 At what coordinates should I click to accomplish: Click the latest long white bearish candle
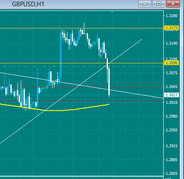tap(109, 81)
